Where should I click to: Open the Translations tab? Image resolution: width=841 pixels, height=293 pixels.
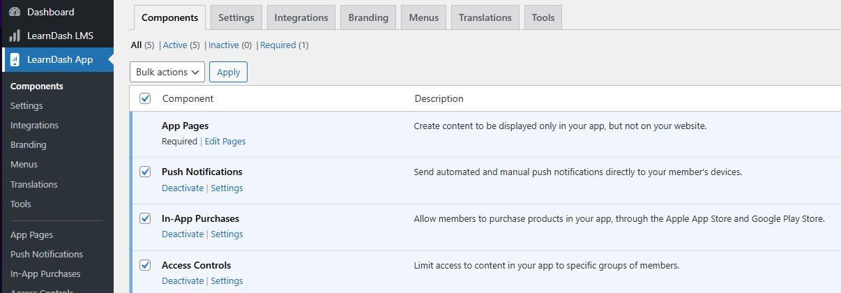[x=485, y=17]
